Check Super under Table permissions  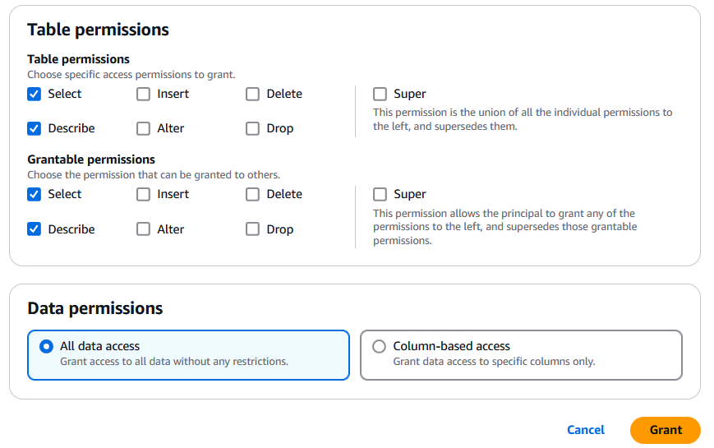click(x=380, y=94)
